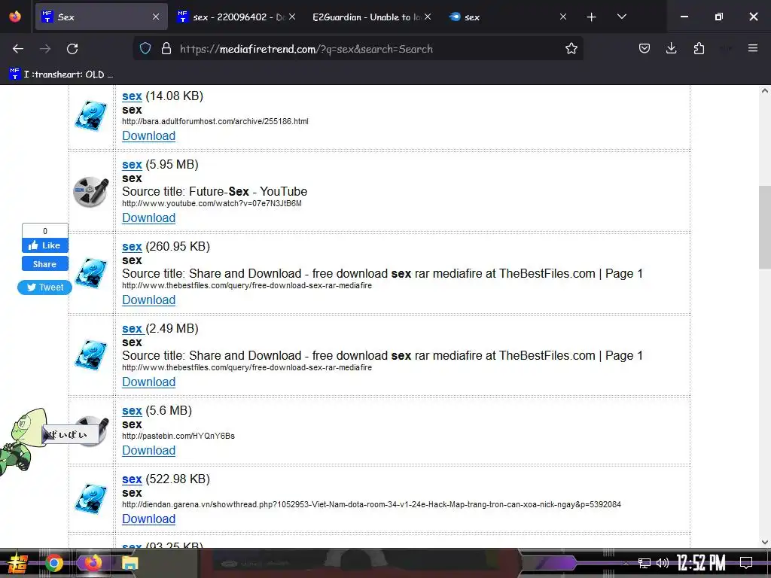
Task: Click the youtube.com/watch?v=07e7N3JtB6M URL text
Action: 212,203
